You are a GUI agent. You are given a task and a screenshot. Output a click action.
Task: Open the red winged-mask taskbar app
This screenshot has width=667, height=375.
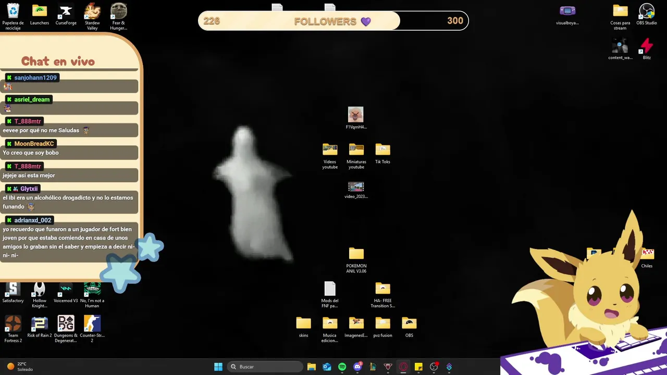388,367
